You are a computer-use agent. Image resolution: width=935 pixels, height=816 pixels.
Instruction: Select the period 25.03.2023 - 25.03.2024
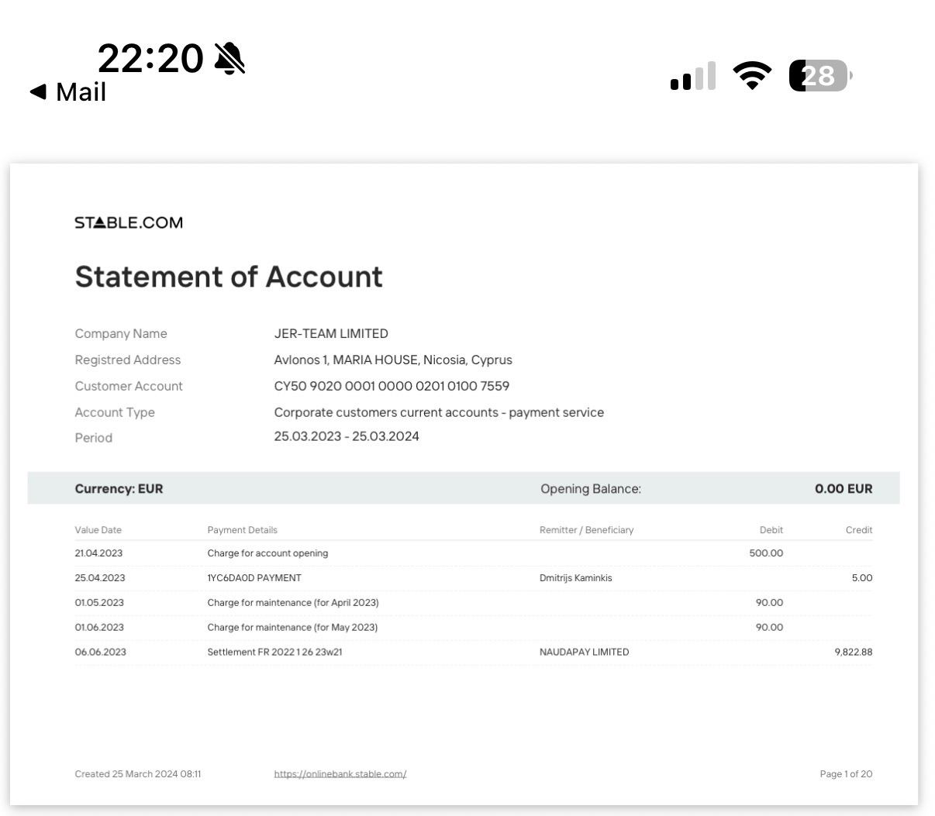tap(347, 437)
